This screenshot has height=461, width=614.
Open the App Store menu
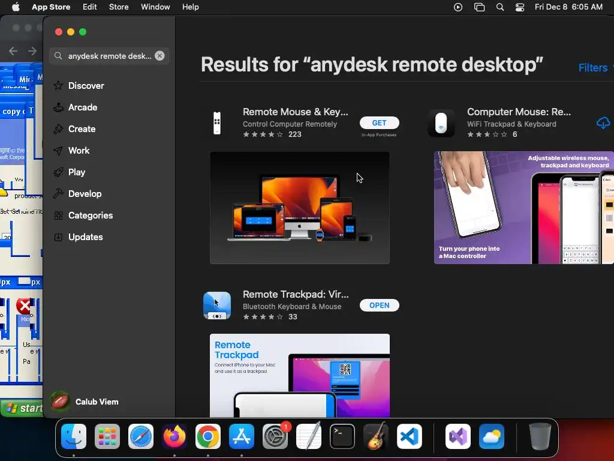[x=51, y=7]
